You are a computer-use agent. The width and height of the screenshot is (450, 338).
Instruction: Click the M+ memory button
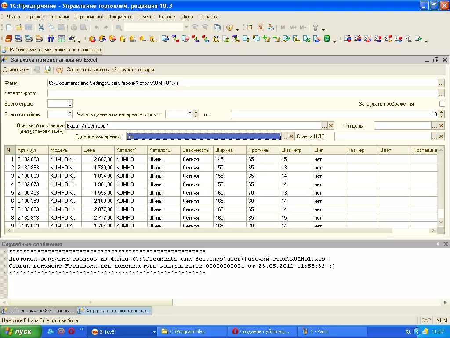point(293,27)
